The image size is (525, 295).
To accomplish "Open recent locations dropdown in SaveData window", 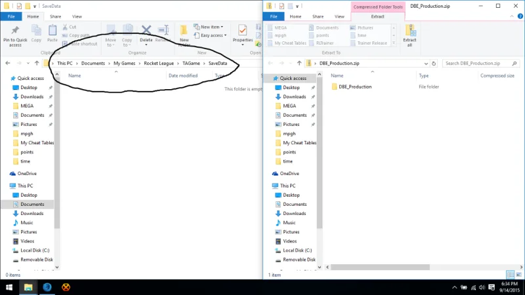I will (x=28, y=63).
